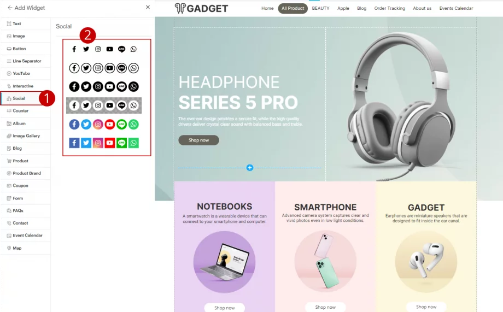Click the headphone Shop now button
The width and height of the screenshot is (503, 312).
pos(198,140)
